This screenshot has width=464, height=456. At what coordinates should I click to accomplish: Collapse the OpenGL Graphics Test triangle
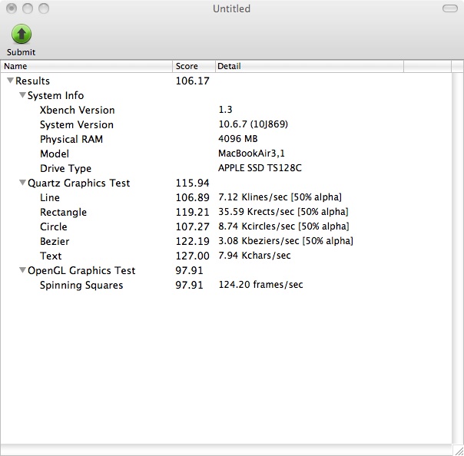coord(22,270)
